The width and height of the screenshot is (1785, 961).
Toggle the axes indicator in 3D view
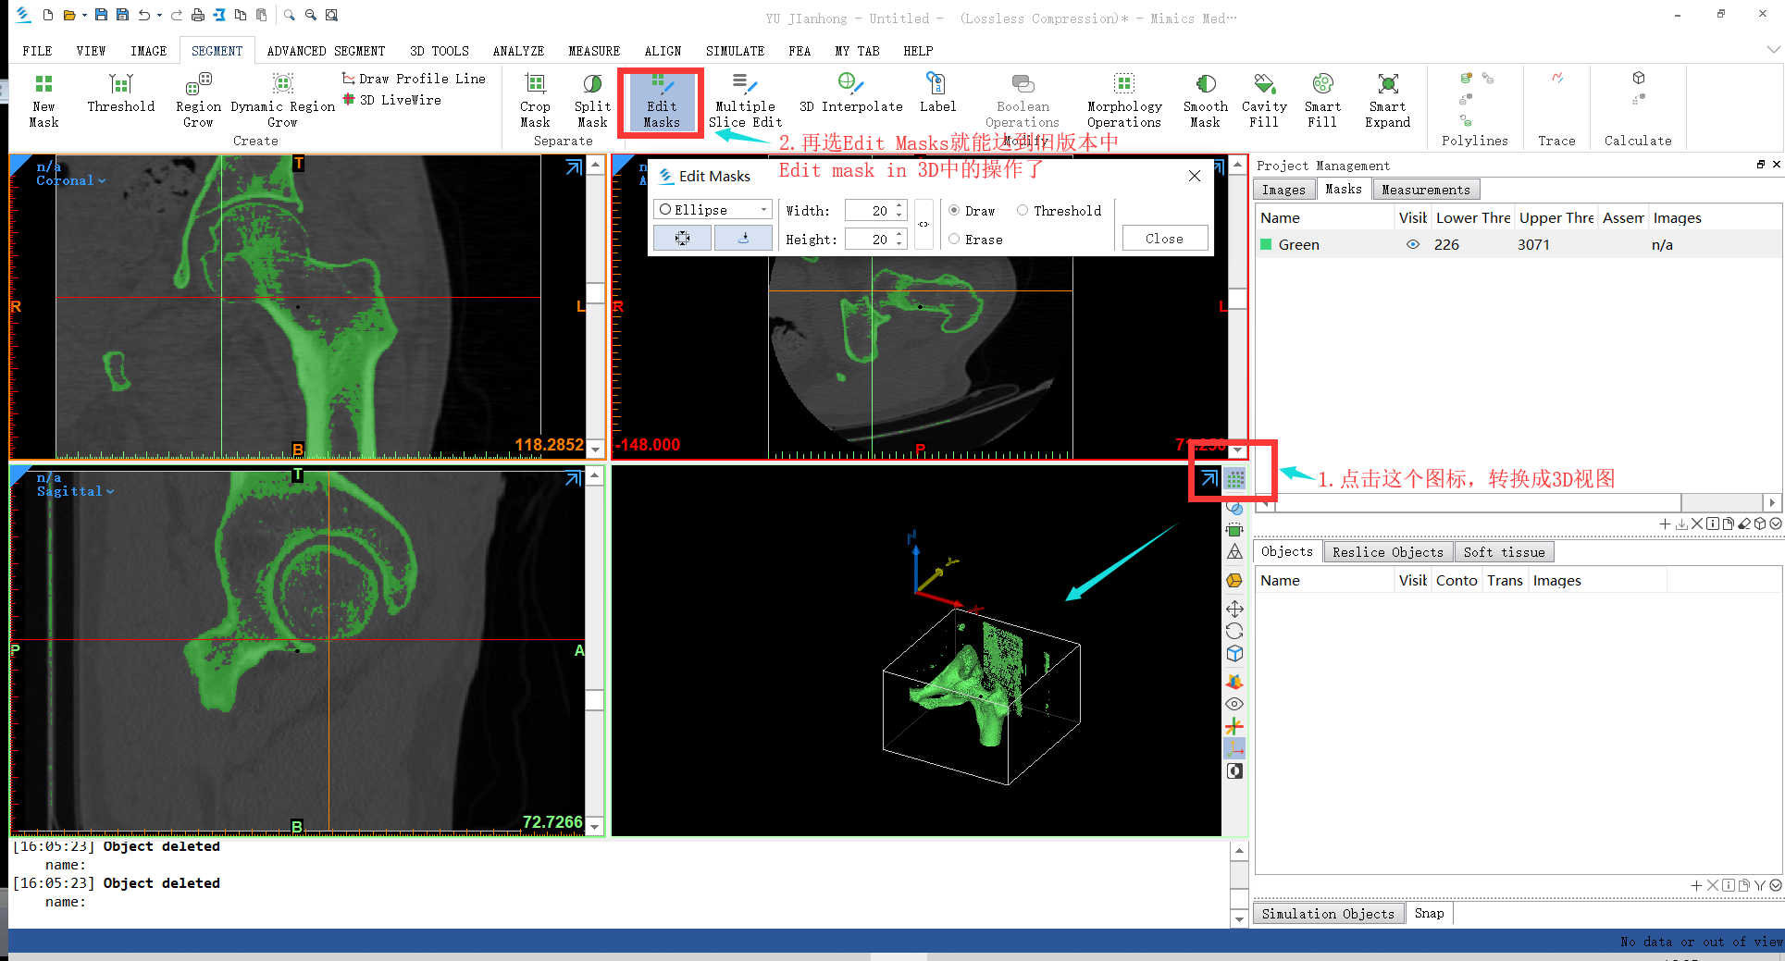pos(1234,748)
